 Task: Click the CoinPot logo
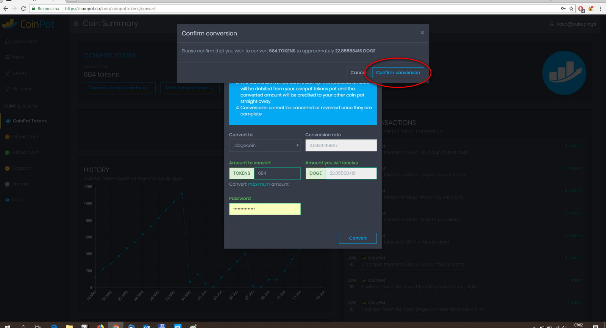(28, 24)
